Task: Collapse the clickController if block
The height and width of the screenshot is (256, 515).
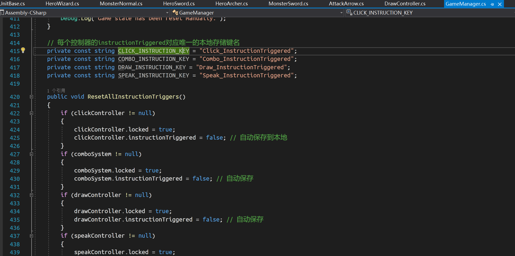Action: [31, 113]
